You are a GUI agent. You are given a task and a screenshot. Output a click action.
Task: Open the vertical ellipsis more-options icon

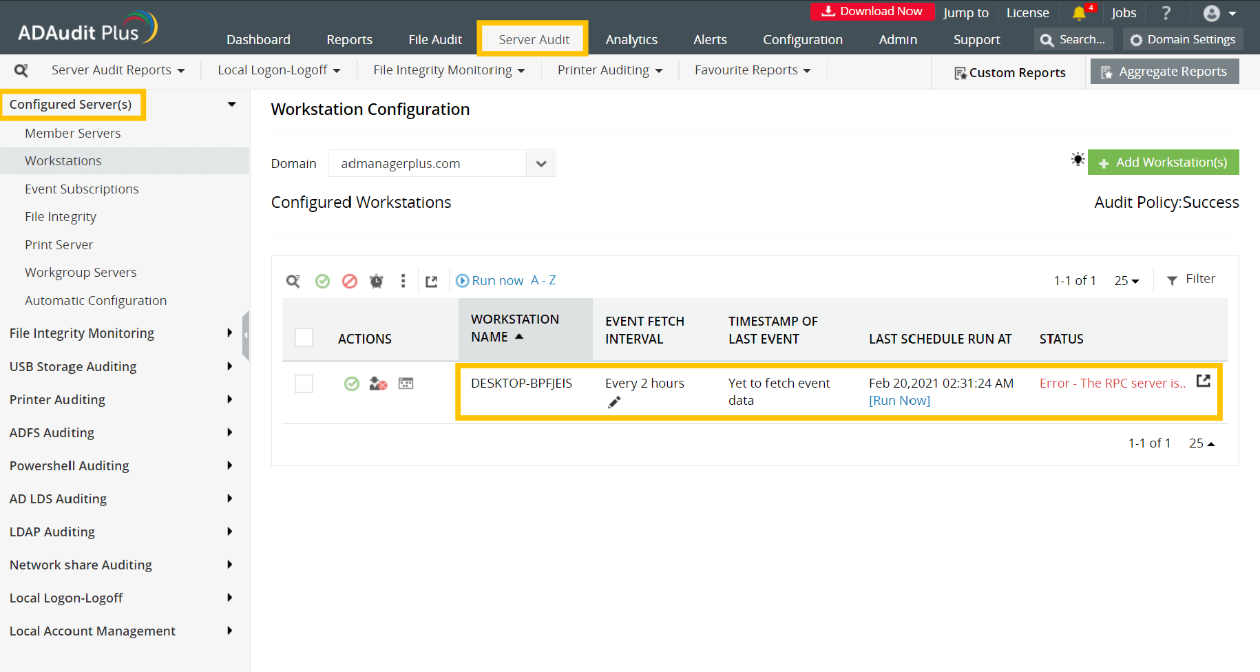point(403,281)
